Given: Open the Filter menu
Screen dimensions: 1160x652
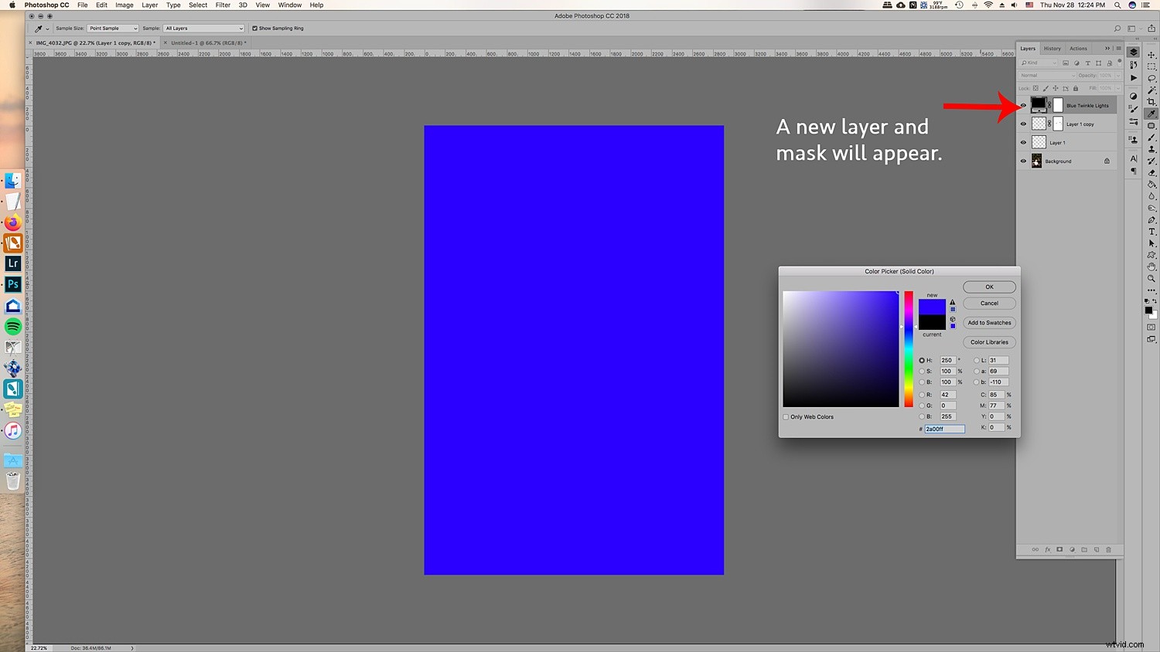Looking at the screenshot, I should point(223,5).
